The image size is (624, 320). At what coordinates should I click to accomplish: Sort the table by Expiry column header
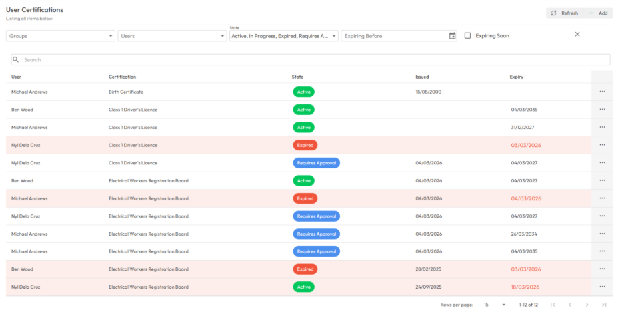point(517,77)
